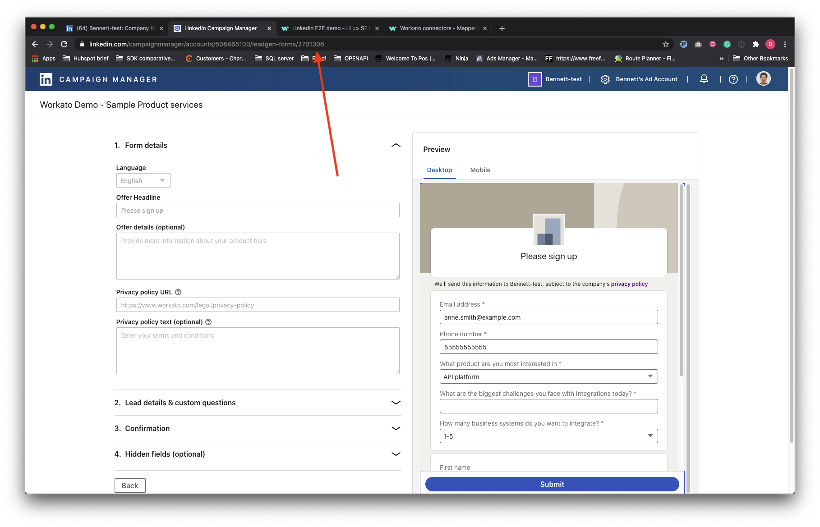Image resolution: width=820 pixels, height=527 pixels.
Task: Click the Offer Headline input field
Action: pyautogui.click(x=258, y=210)
